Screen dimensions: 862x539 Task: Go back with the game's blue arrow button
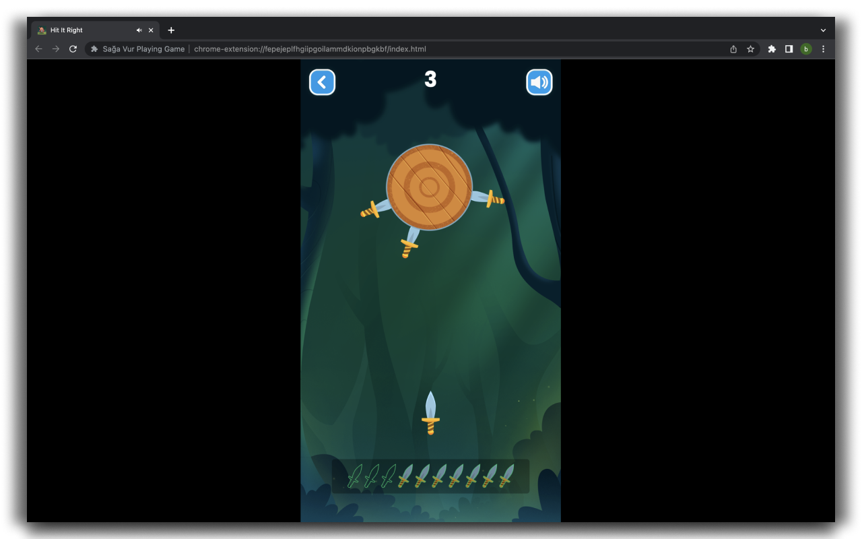click(x=322, y=82)
